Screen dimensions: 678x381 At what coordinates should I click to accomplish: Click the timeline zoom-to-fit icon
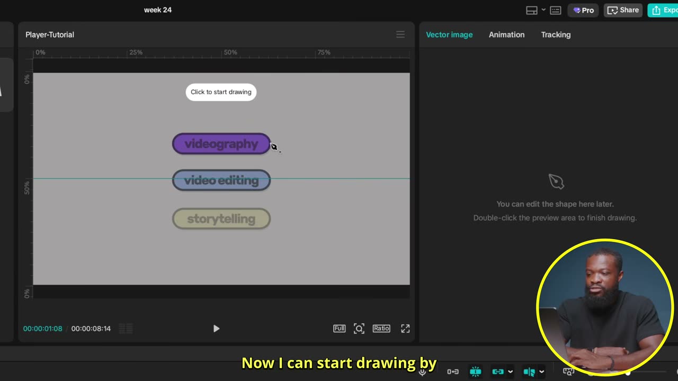pos(568,372)
